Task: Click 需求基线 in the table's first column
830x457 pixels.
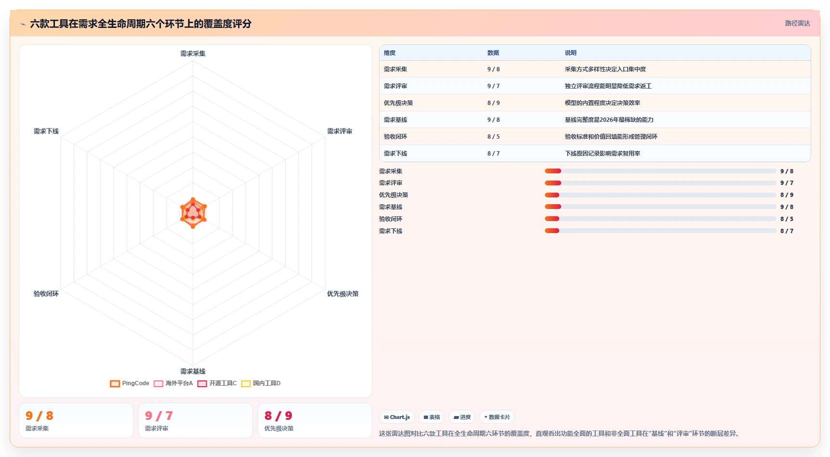Action: (x=395, y=120)
